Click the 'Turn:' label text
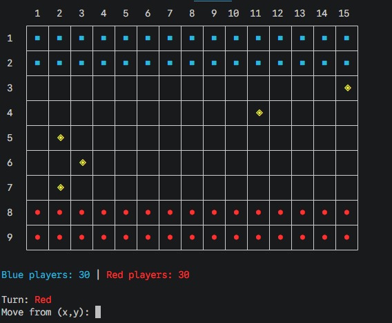 point(15,299)
